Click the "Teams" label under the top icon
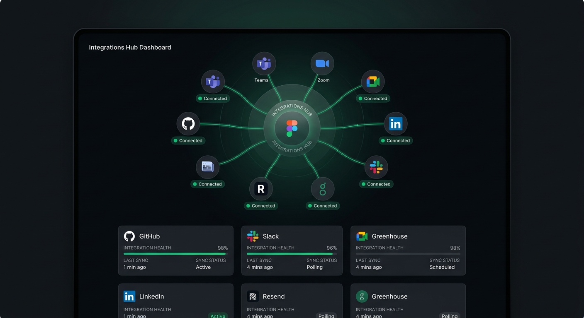This screenshot has width=584, height=318. (261, 80)
